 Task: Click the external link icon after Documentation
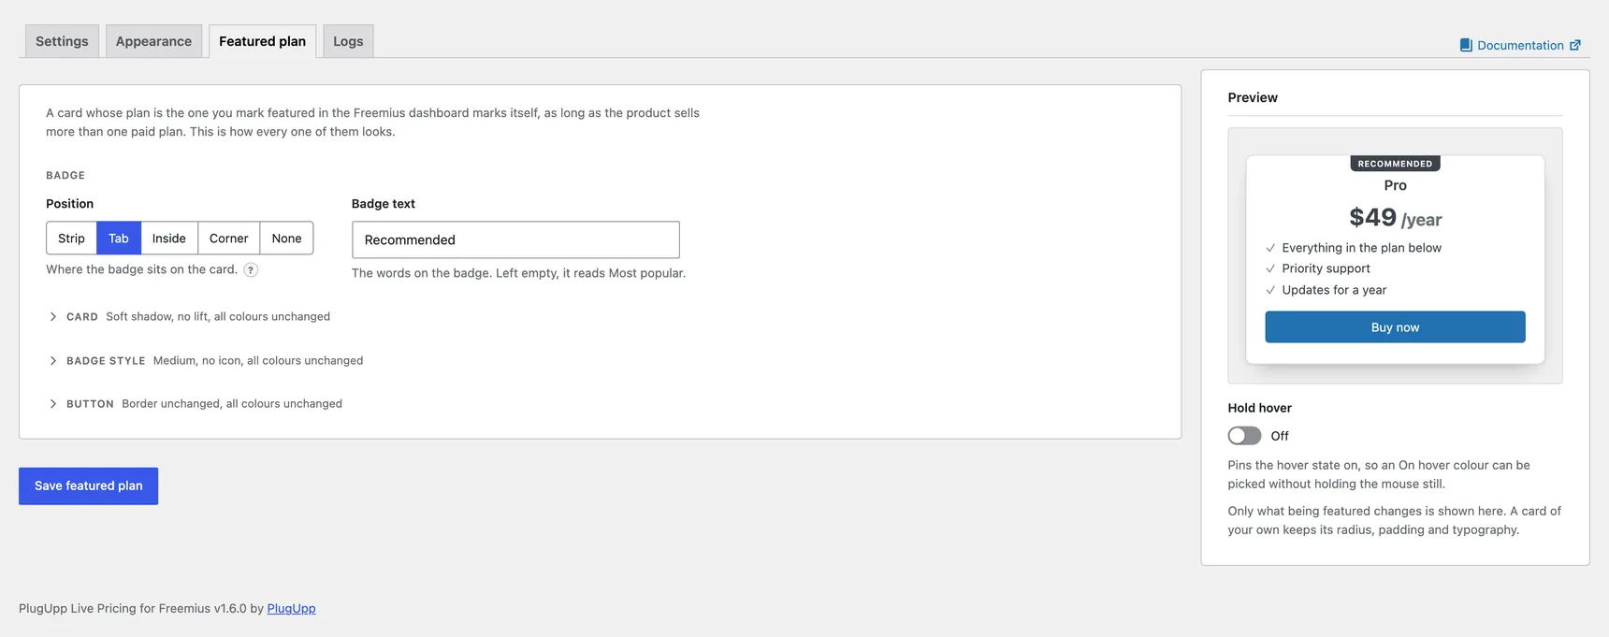click(x=1575, y=45)
